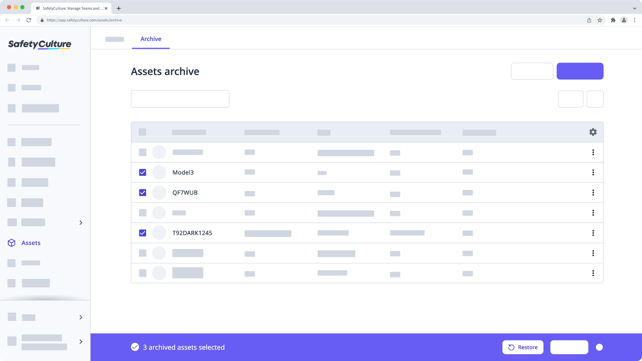Viewport: 642px width, 361px height.
Task: Toggle the circular control at the bottom right
Action: [x=600, y=347]
